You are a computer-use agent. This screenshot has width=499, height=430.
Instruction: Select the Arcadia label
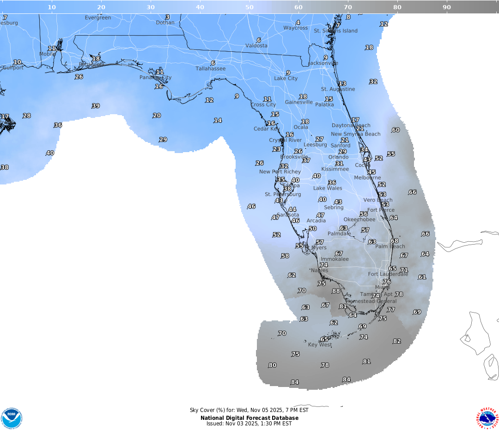click(x=316, y=221)
